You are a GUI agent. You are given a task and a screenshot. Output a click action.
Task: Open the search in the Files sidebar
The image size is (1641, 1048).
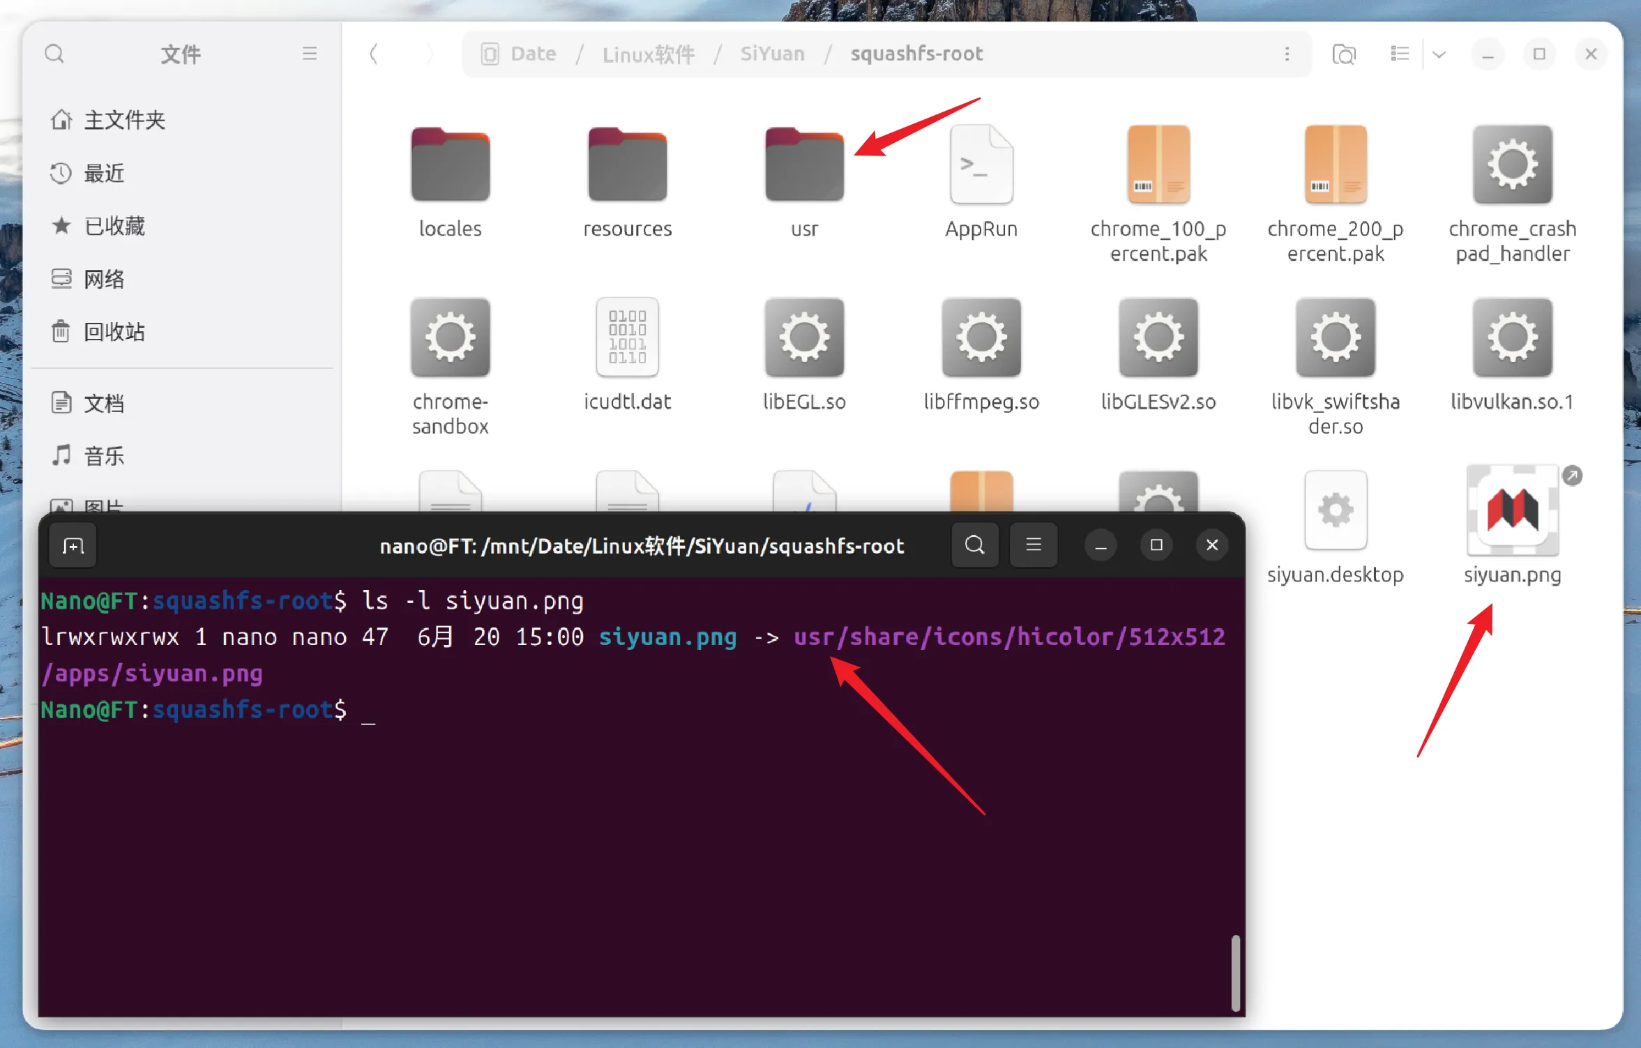(x=54, y=54)
